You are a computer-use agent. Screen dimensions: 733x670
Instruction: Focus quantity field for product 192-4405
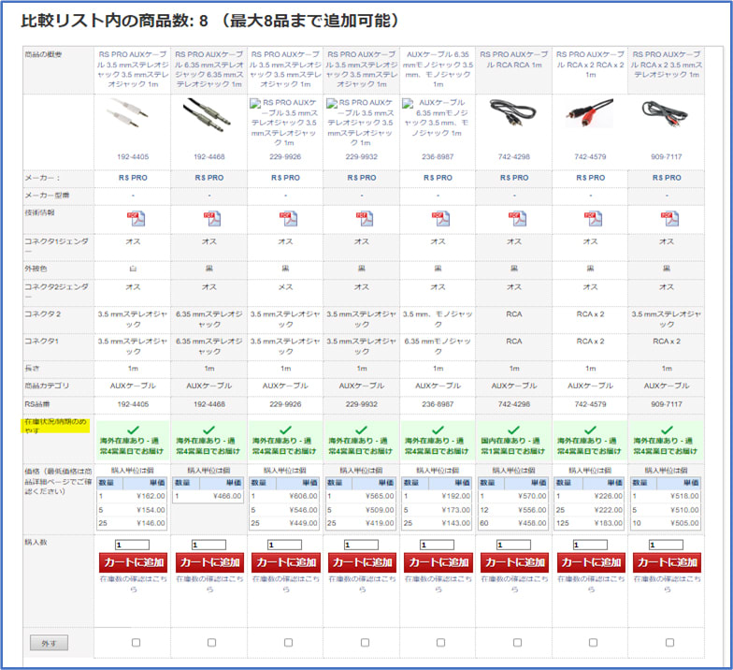[x=133, y=545]
